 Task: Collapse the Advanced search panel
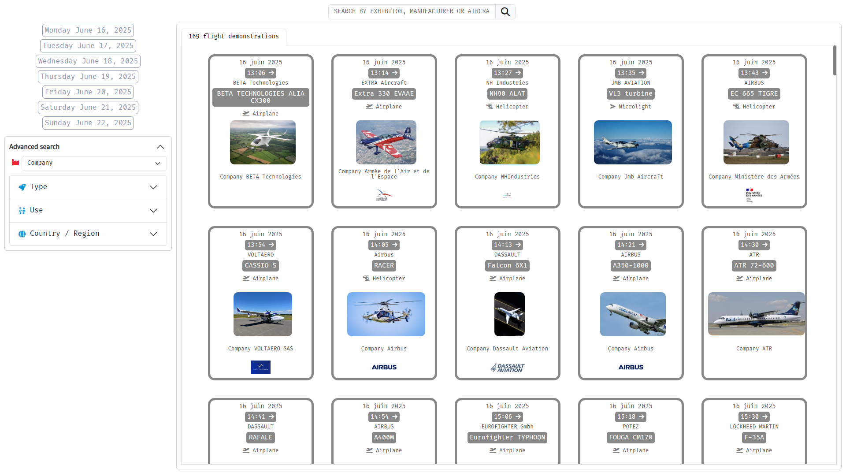tap(160, 147)
